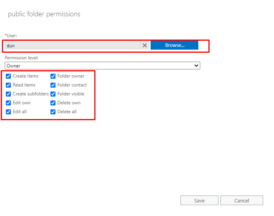Viewport: 274px width, 216px height.
Task: Save the public folder permissions
Action: (x=199, y=200)
